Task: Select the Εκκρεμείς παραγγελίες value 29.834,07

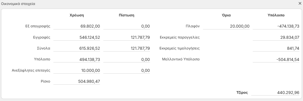Action: click(x=276, y=37)
